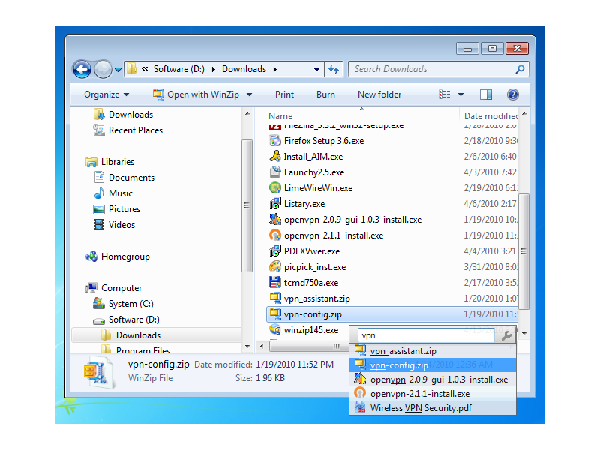Screen dimensions: 600x450
Task: Click the Back navigation arrow button
Action: tap(82, 69)
